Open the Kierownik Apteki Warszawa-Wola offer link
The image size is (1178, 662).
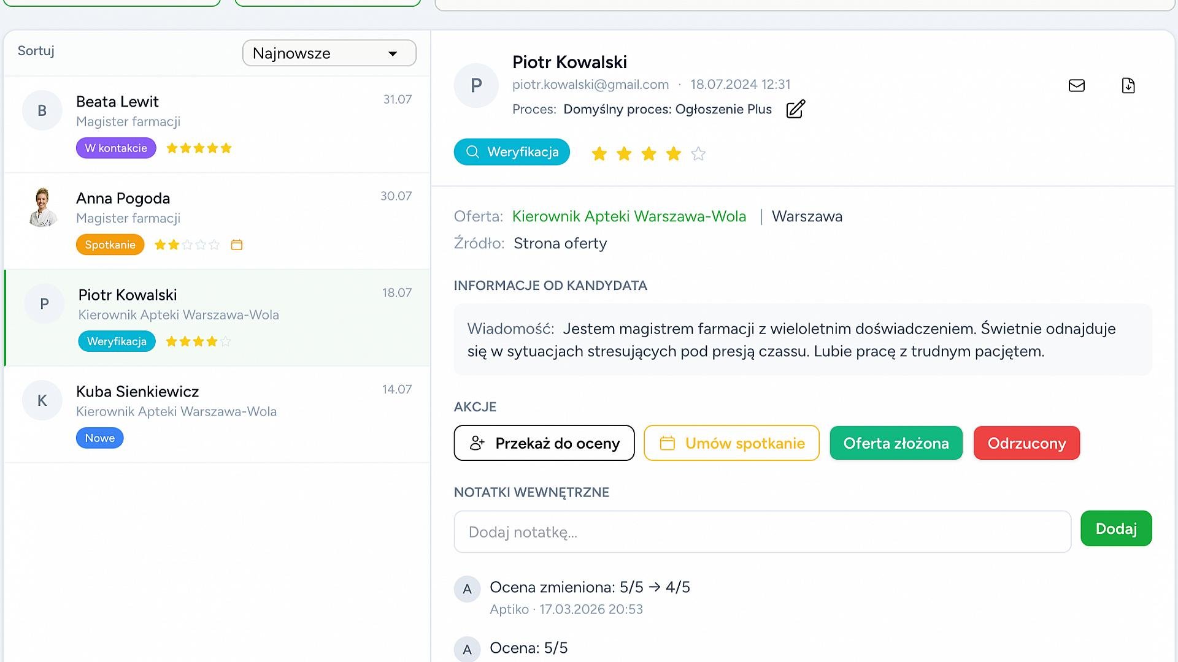(629, 216)
